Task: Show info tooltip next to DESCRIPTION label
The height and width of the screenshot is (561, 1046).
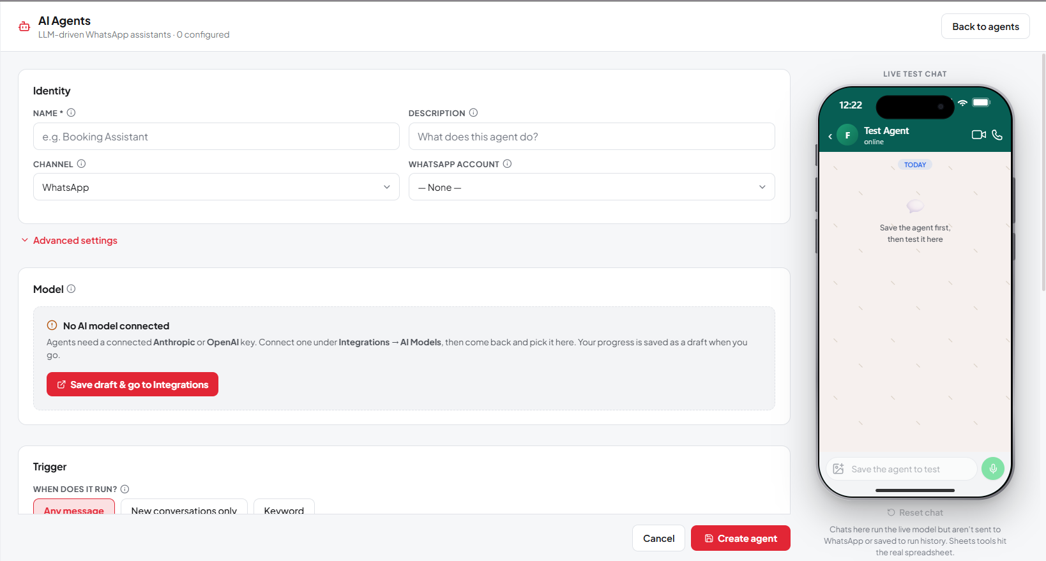Action: pos(474,113)
